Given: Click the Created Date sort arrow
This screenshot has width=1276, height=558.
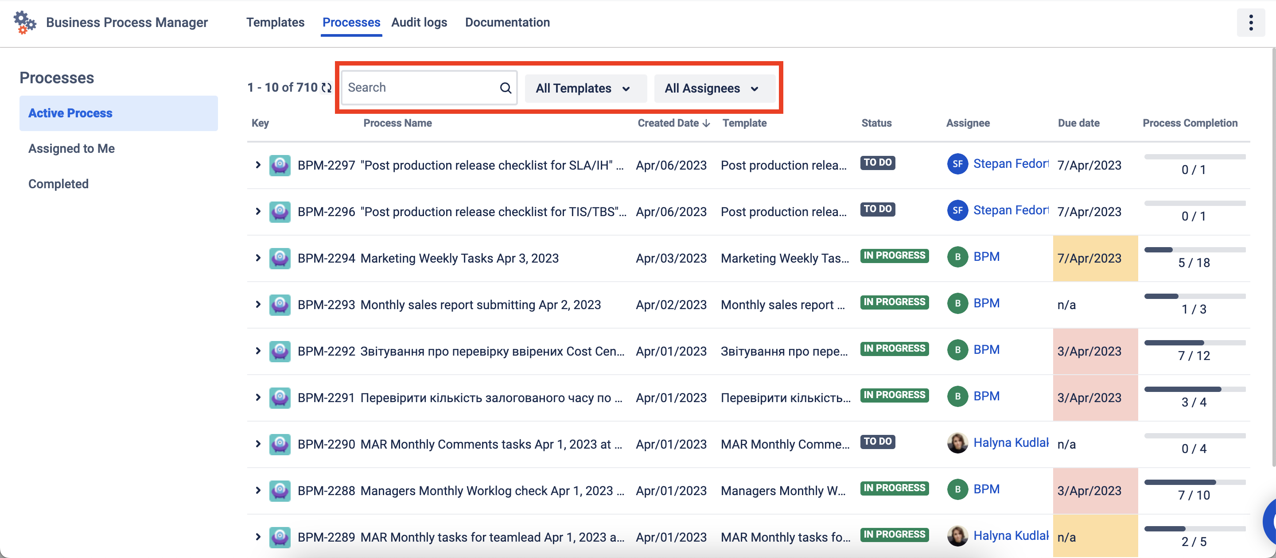Looking at the screenshot, I should pos(706,123).
